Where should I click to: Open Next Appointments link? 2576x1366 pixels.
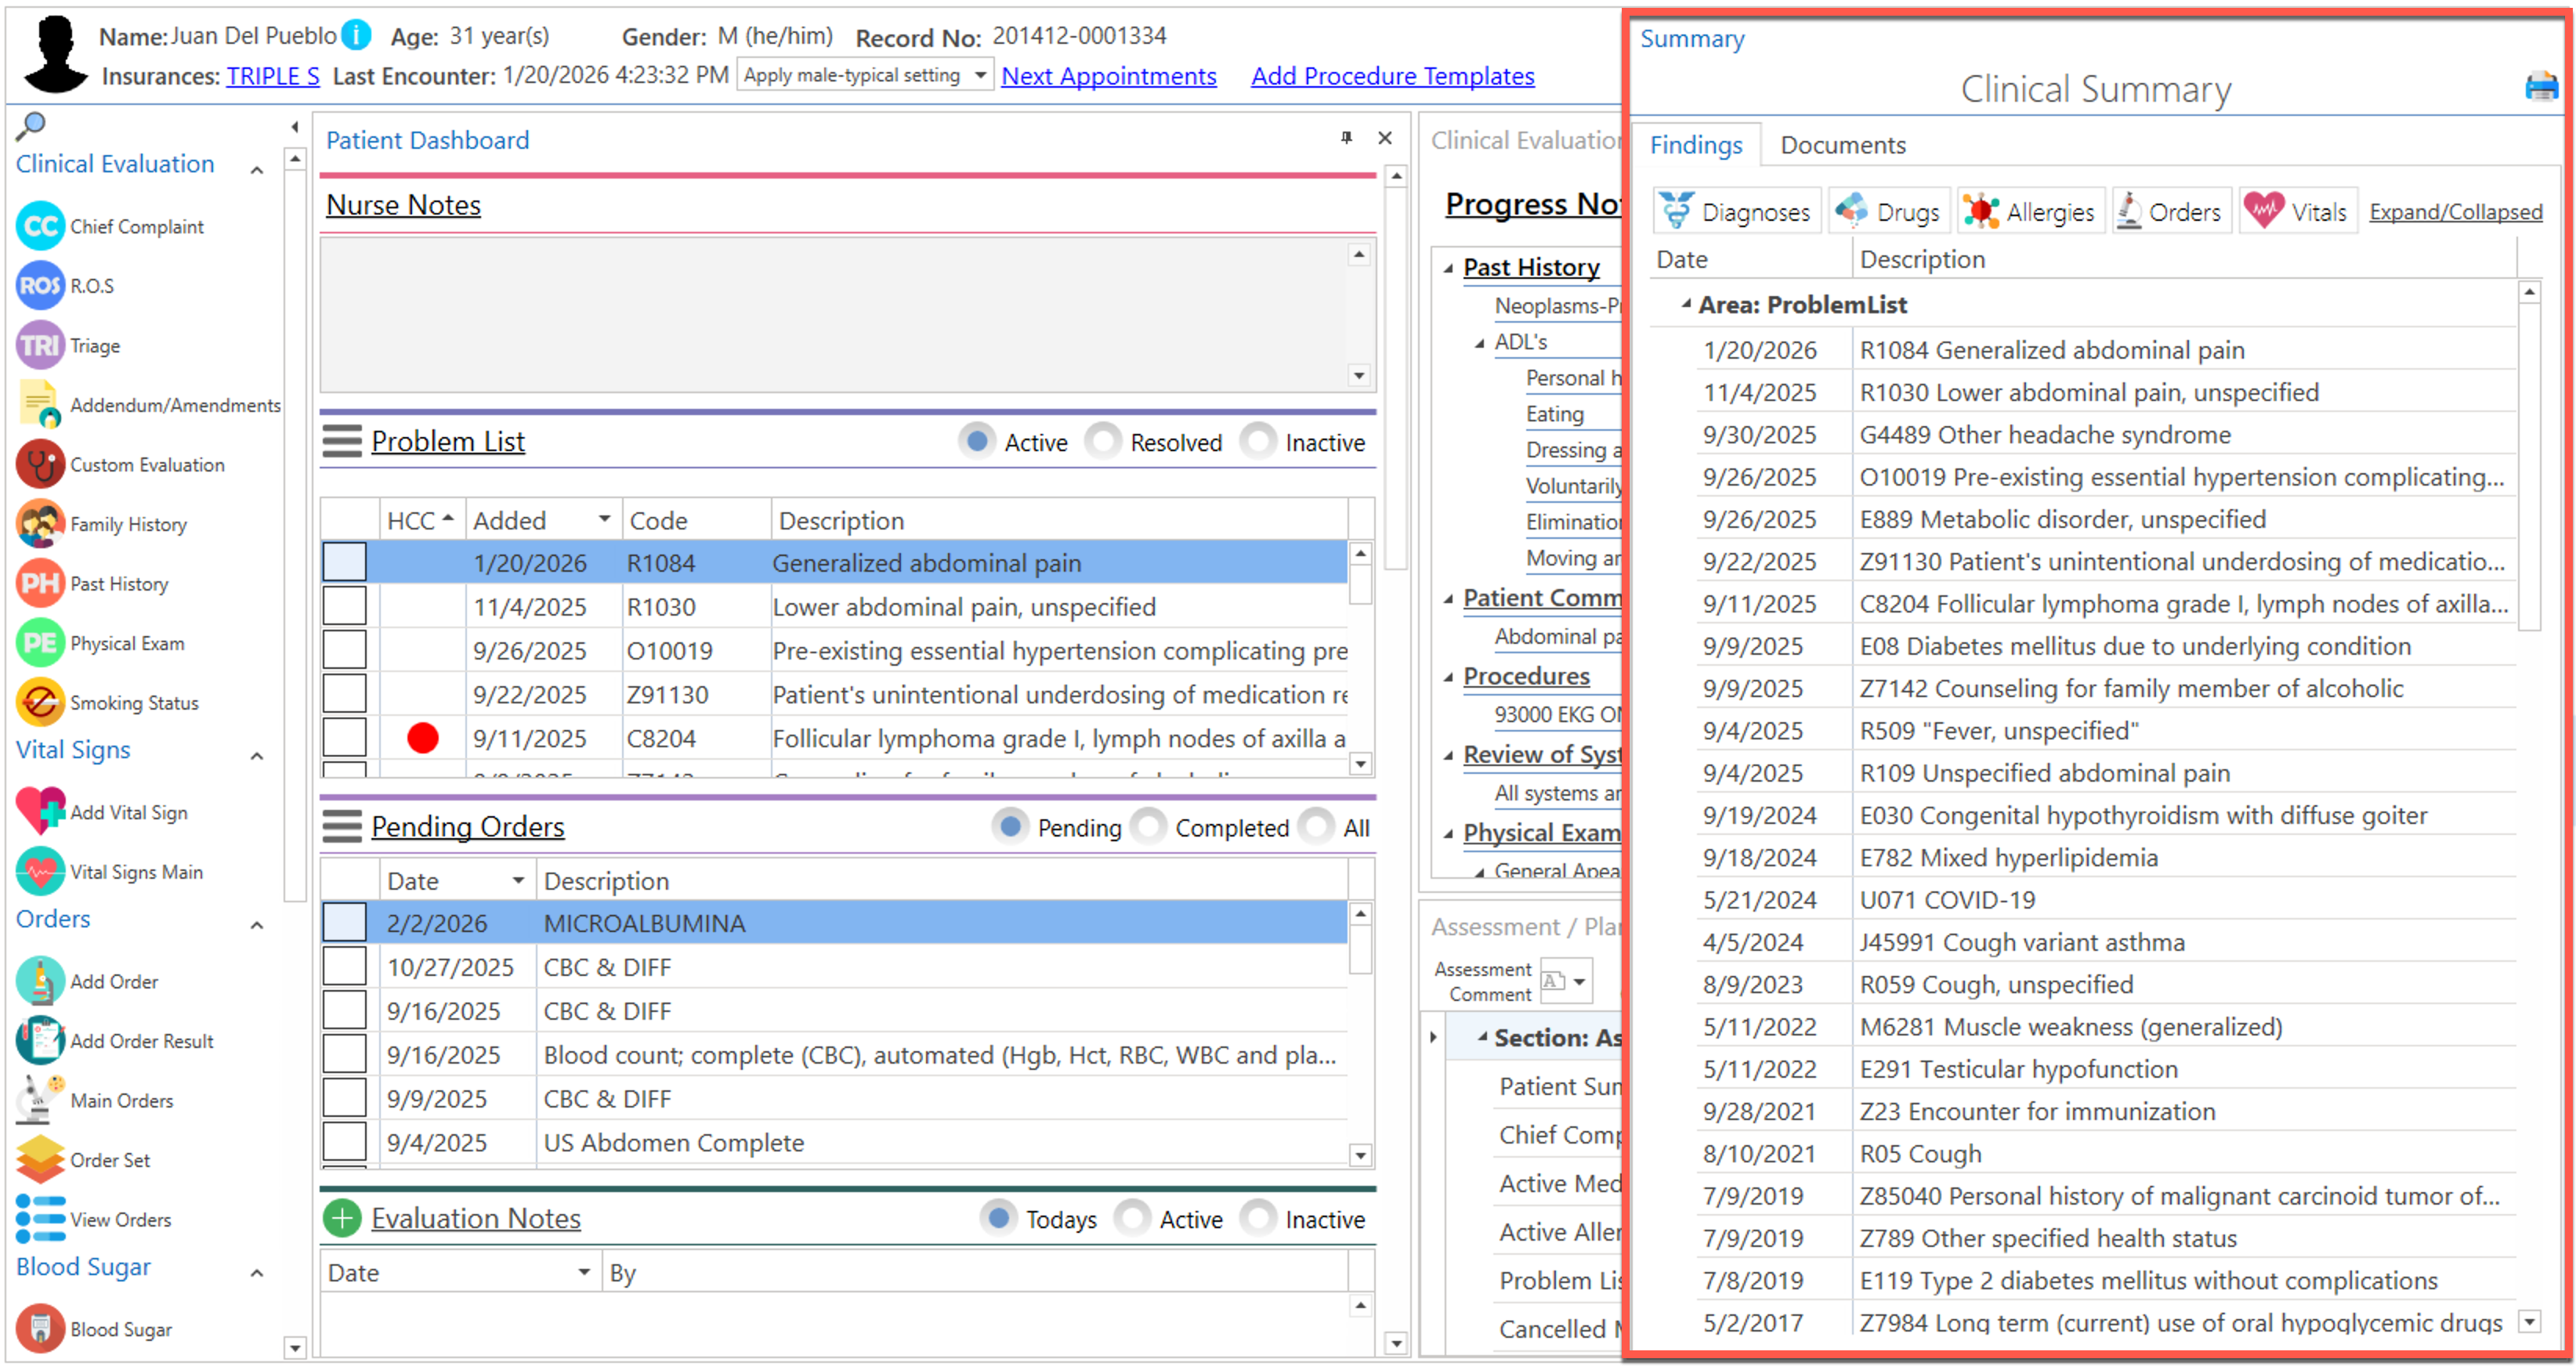pyautogui.click(x=1108, y=76)
